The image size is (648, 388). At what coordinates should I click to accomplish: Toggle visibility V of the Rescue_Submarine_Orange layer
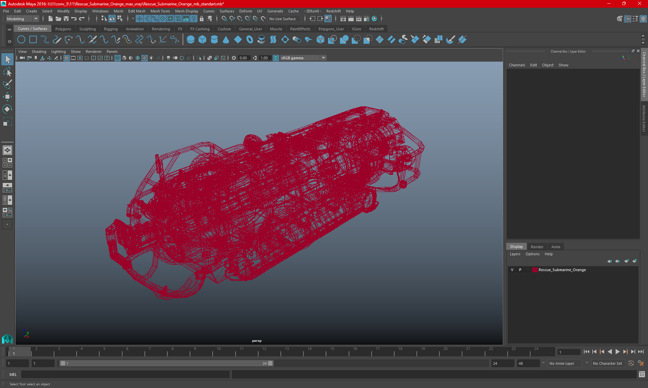pyautogui.click(x=512, y=270)
